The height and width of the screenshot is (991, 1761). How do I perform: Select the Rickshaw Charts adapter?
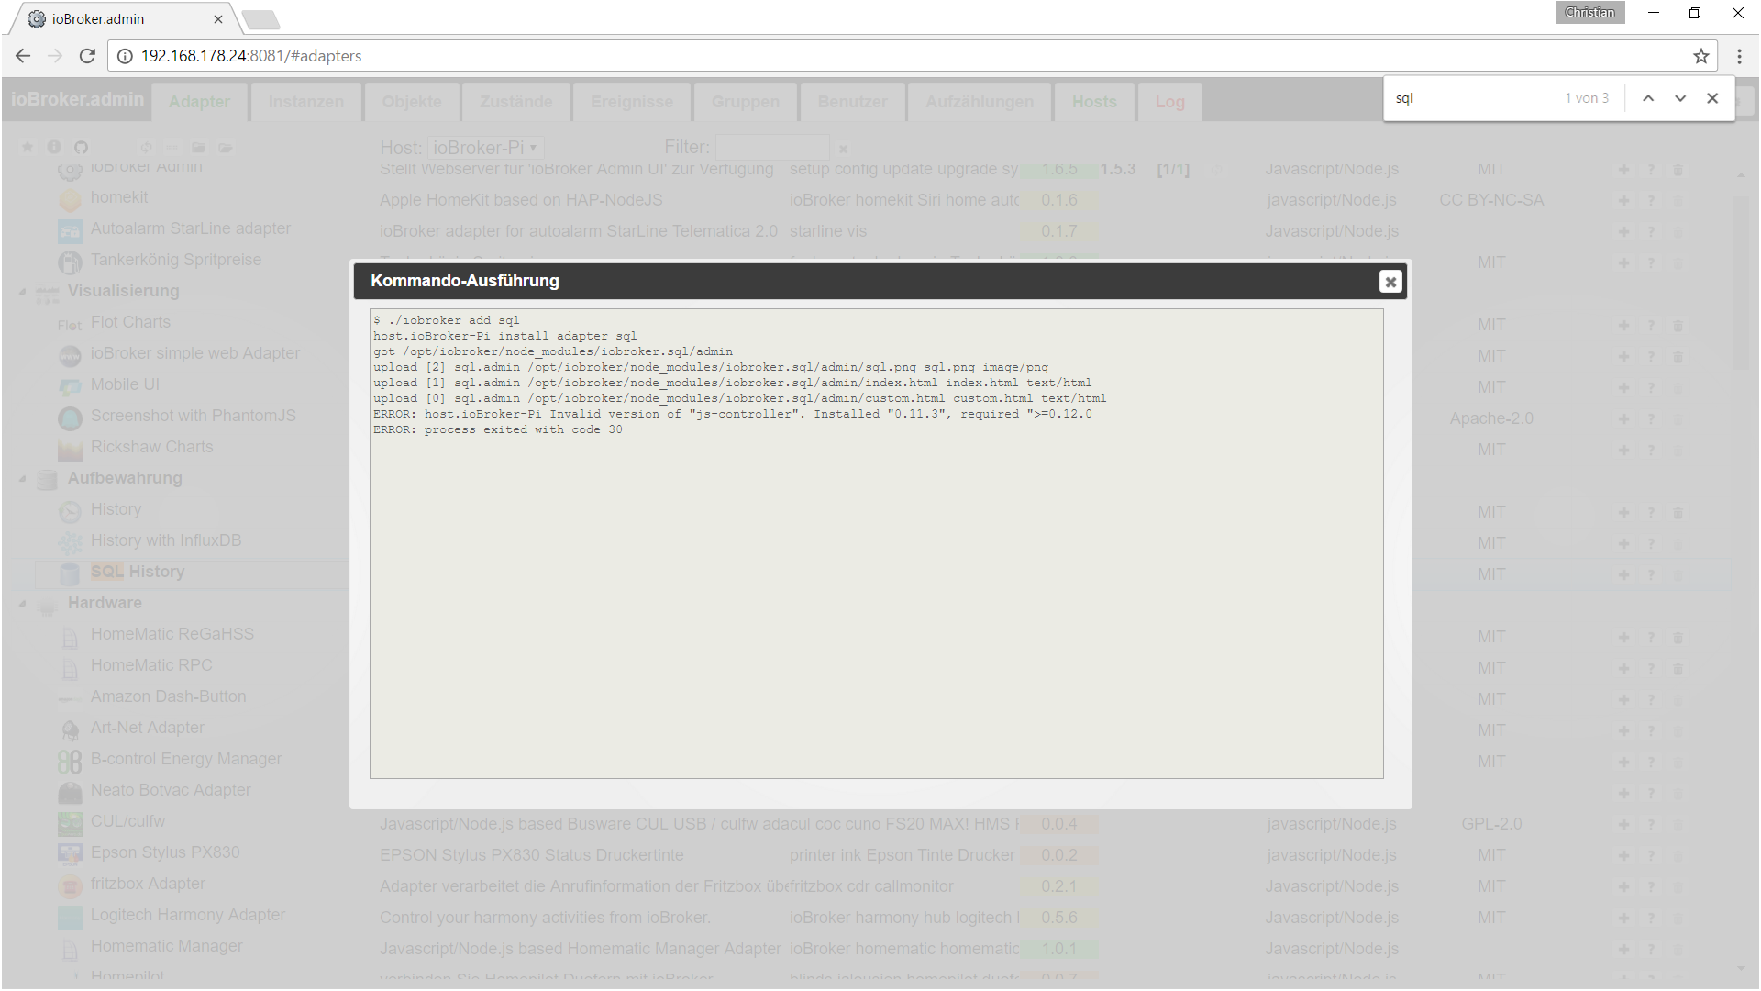pos(151,448)
